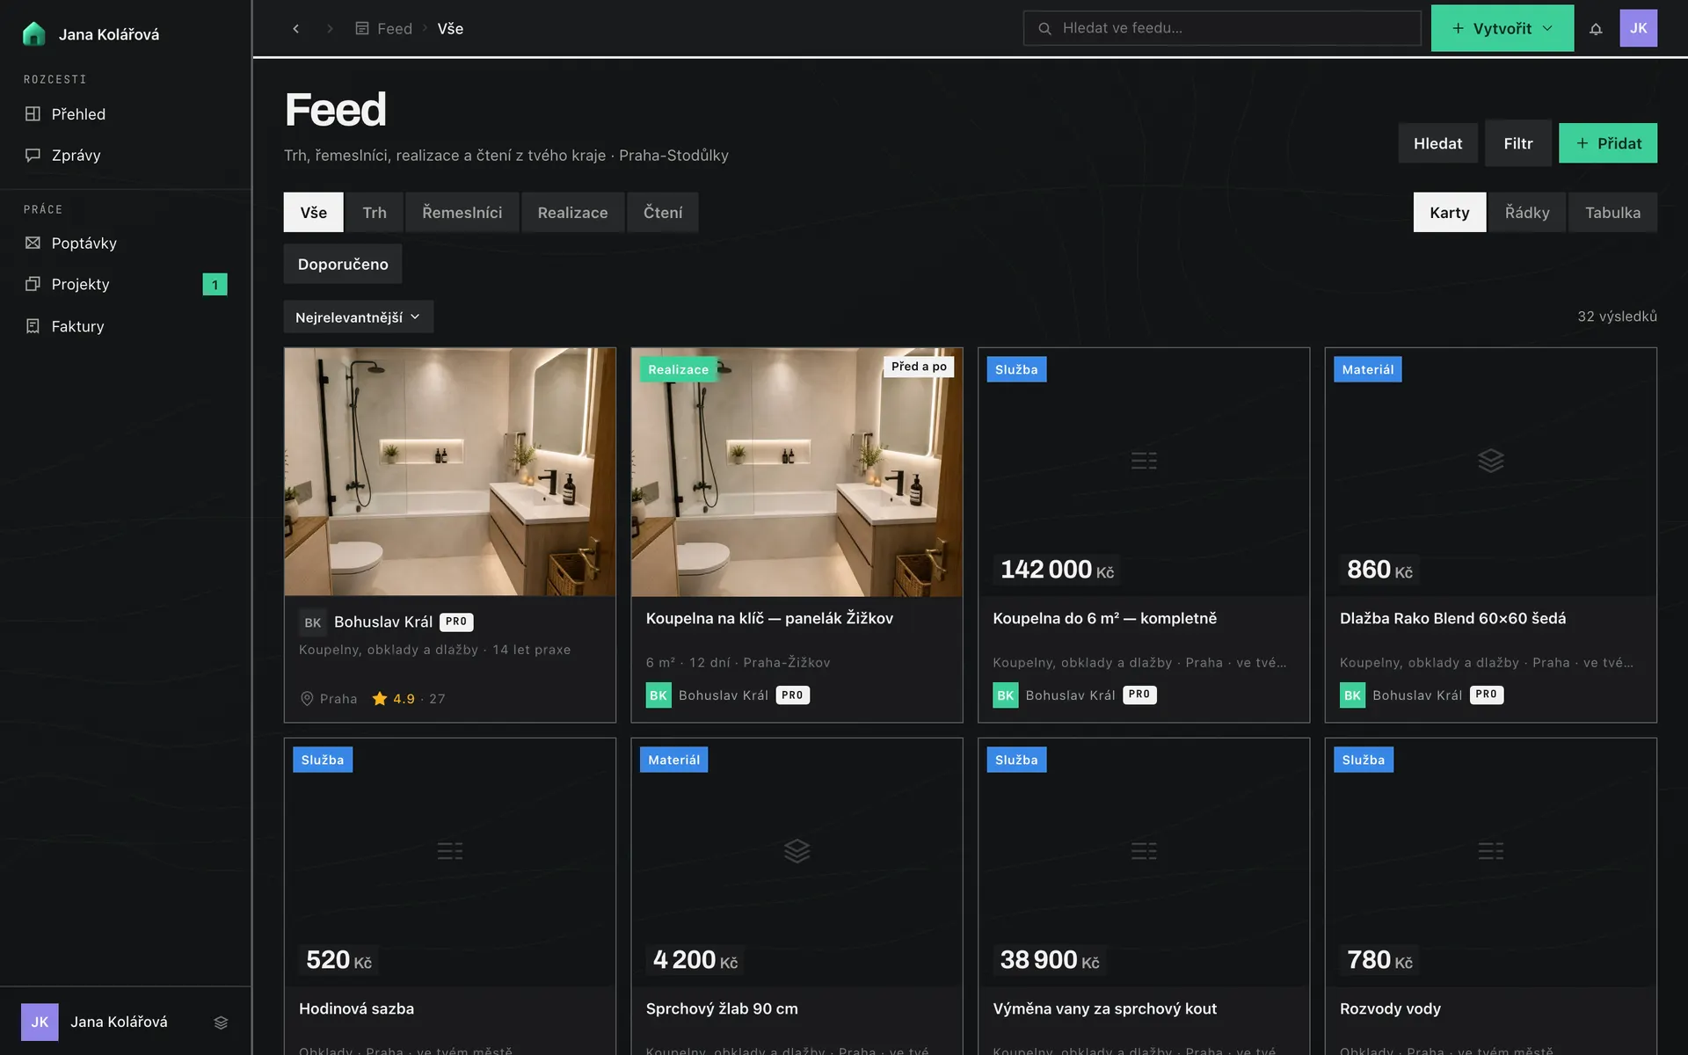
Task: Click the Praha location pin
Action: pyautogui.click(x=307, y=699)
